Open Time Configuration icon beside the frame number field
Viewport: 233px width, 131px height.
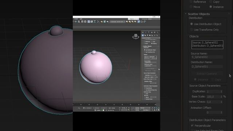tap(129, 110)
